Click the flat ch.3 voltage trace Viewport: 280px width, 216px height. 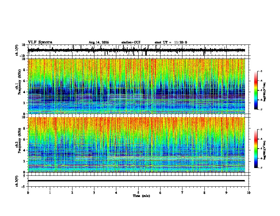pyautogui.click(x=136, y=181)
